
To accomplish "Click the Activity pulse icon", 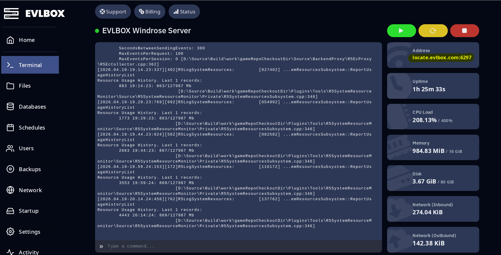I will coord(10,252).
